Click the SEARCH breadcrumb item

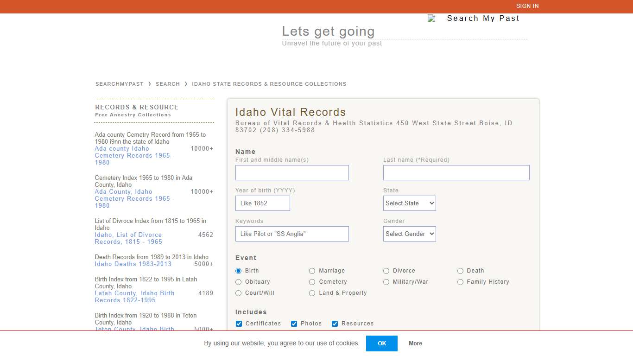pyautogui.click(x=168, y=84)
